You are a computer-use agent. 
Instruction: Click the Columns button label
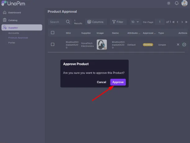pyautogui.click(x=98, y=22)
